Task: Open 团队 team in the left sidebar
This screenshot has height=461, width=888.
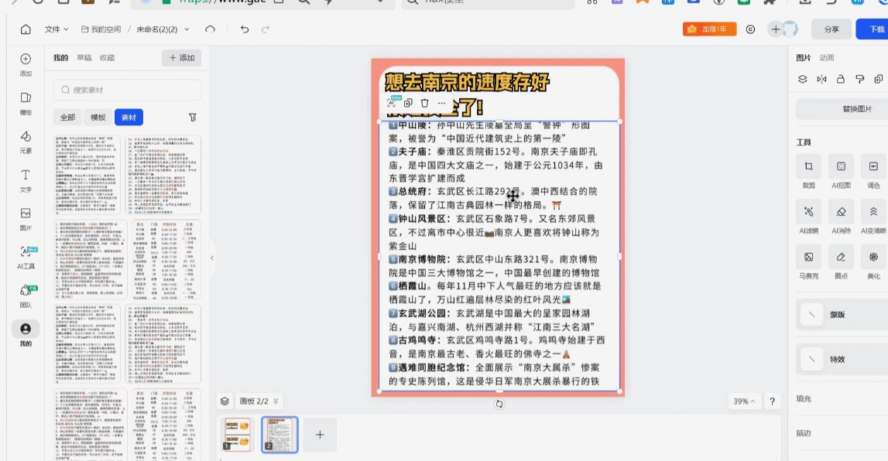Action: (26, 295)
